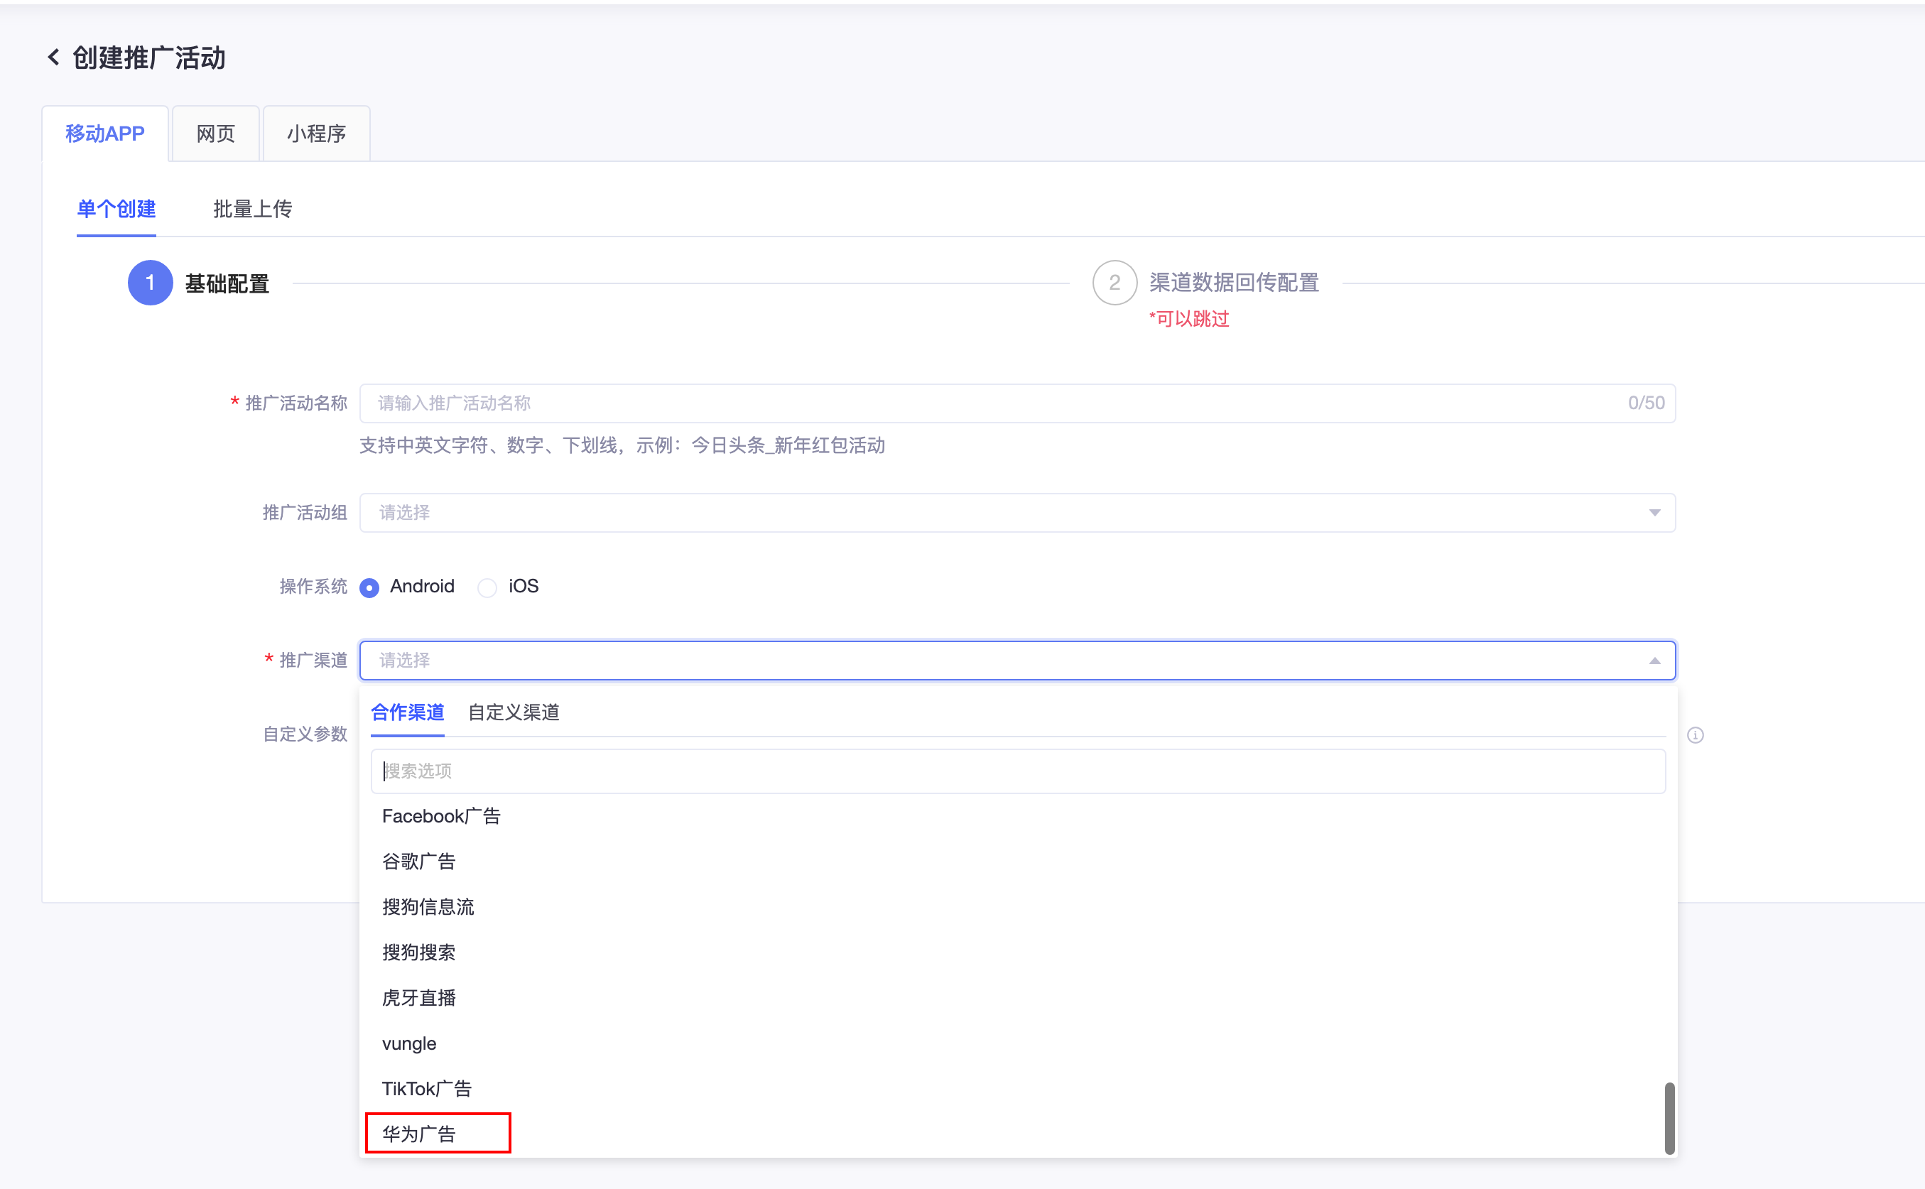Screen dimensions: 1925x1189
Task: Select the Android radio button
Action: pyautogui.click(x=369, y=587)
